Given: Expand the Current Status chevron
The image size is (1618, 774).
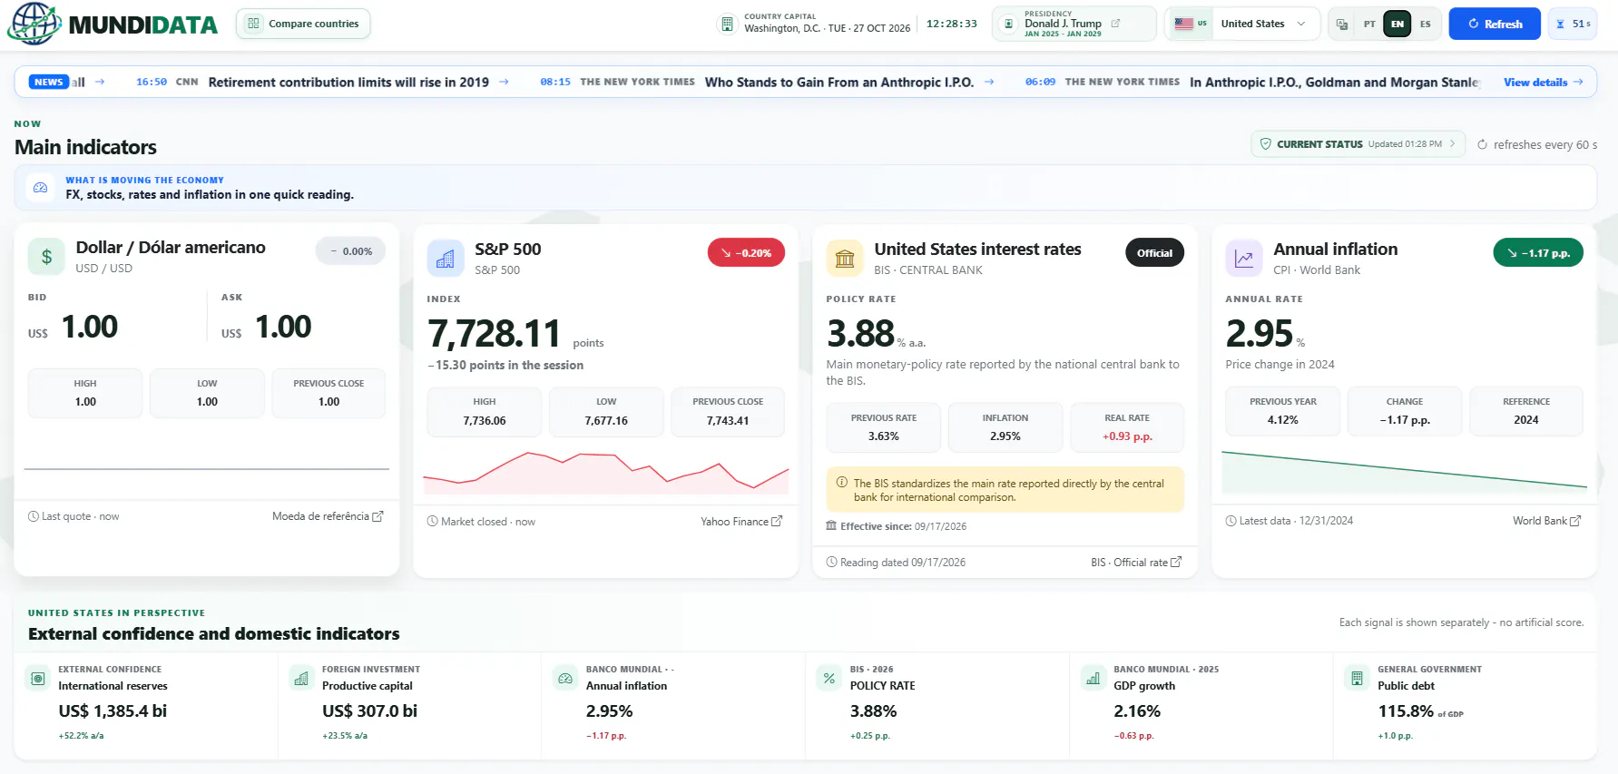Looking at the screenshot, I should tap(1452, 143).
